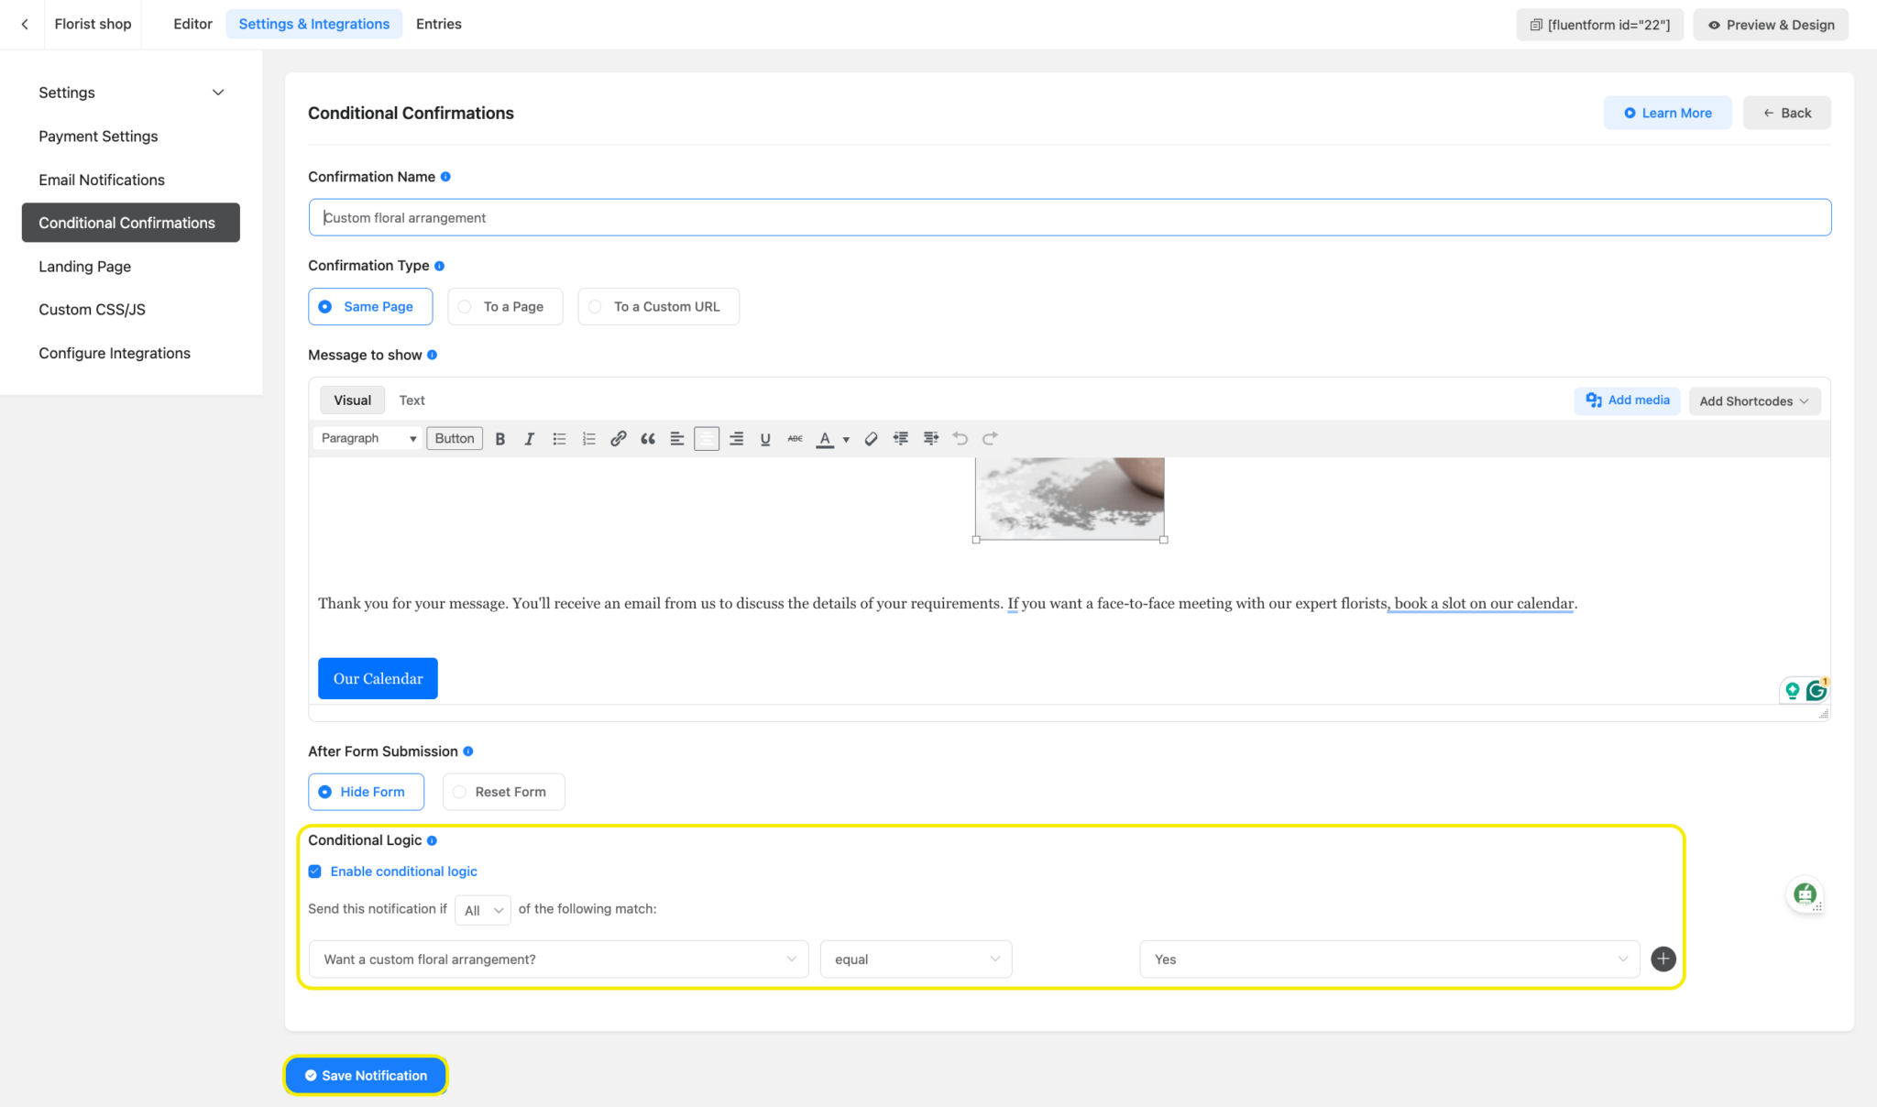The width and height of the screenshot is (1877, 1107).
Task: Insert a bulleted list
Action: (x=559, y=439)
